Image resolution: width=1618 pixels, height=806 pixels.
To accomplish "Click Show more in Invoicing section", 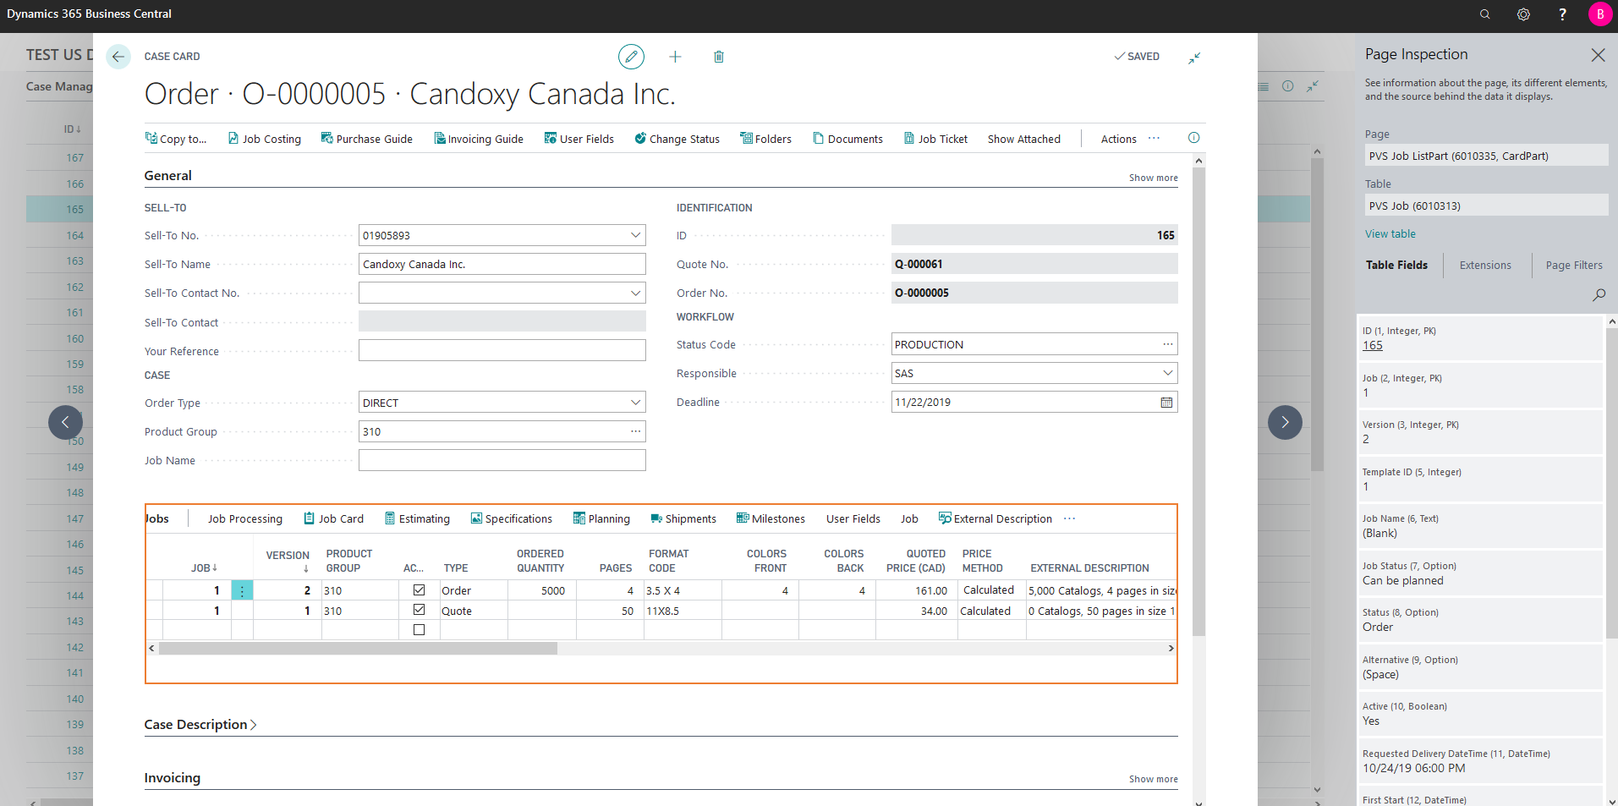I will [1153, 779].
